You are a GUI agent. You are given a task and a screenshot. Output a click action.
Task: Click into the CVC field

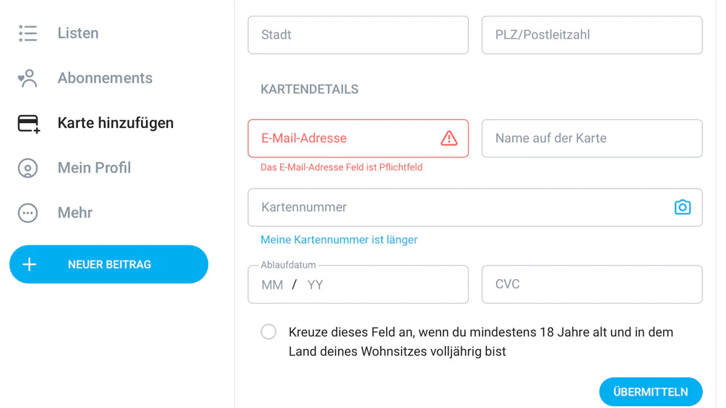coord(592,284)
